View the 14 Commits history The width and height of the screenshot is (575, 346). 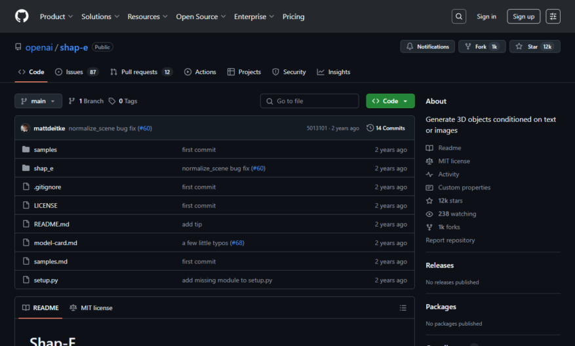(386, 128)
